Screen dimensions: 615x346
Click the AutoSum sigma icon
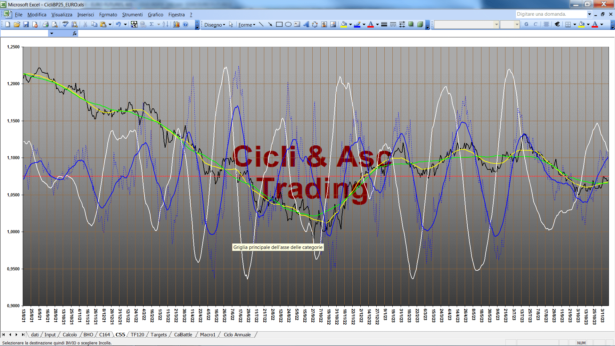(x=152, y=24)
